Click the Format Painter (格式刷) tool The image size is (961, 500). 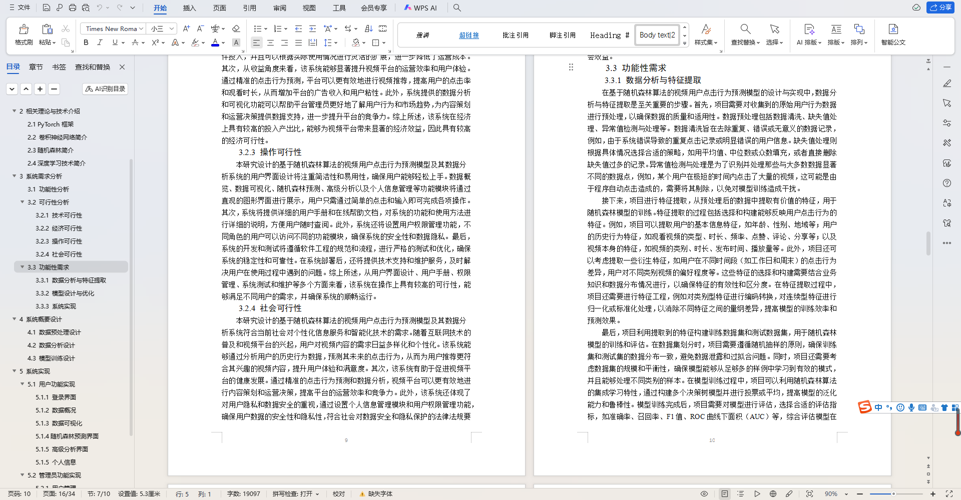click(24, 34)
